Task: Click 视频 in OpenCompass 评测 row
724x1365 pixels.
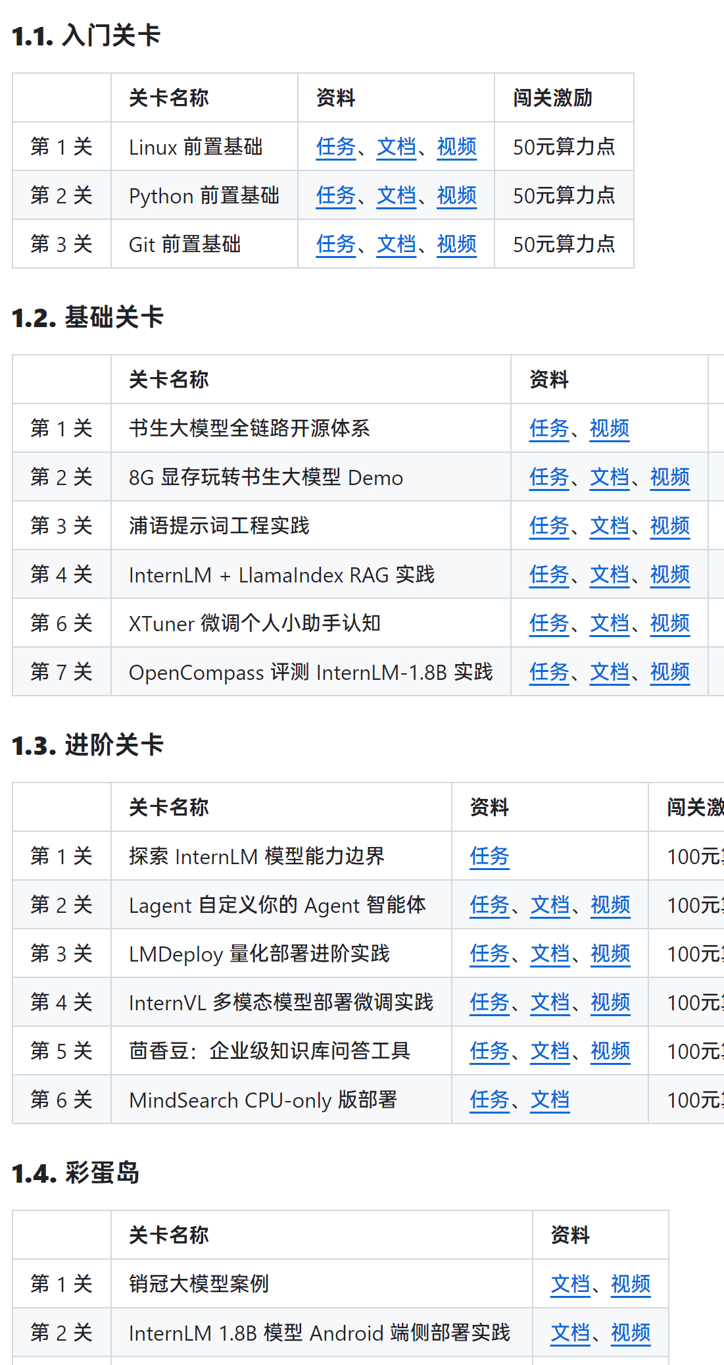Action: coord(670,672)
